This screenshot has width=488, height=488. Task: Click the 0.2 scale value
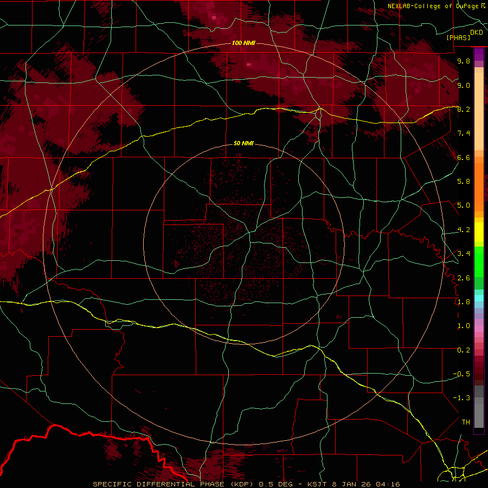tap(464, 350)
